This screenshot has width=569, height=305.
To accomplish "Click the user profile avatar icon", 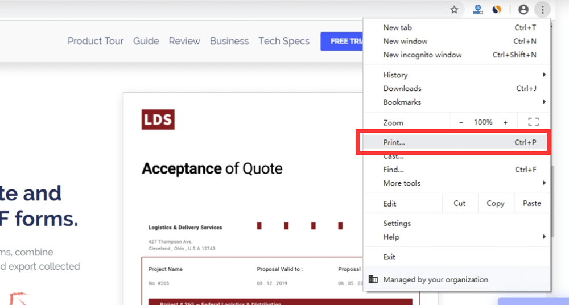I will pyautogui.click(x=523, y=9).
